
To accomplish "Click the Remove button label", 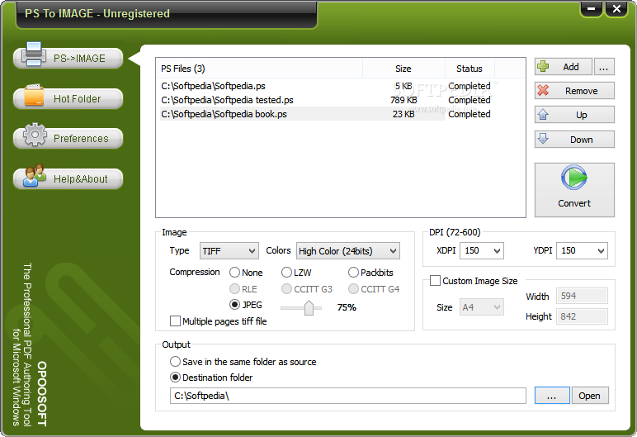I will pyautogui.click(x=582, y=91).
